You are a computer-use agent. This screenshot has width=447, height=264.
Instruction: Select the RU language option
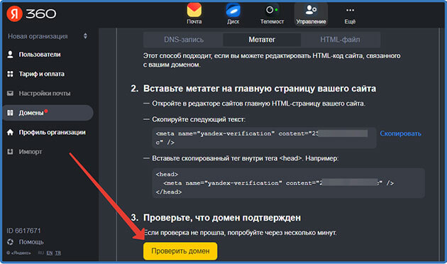pos(41,253)
